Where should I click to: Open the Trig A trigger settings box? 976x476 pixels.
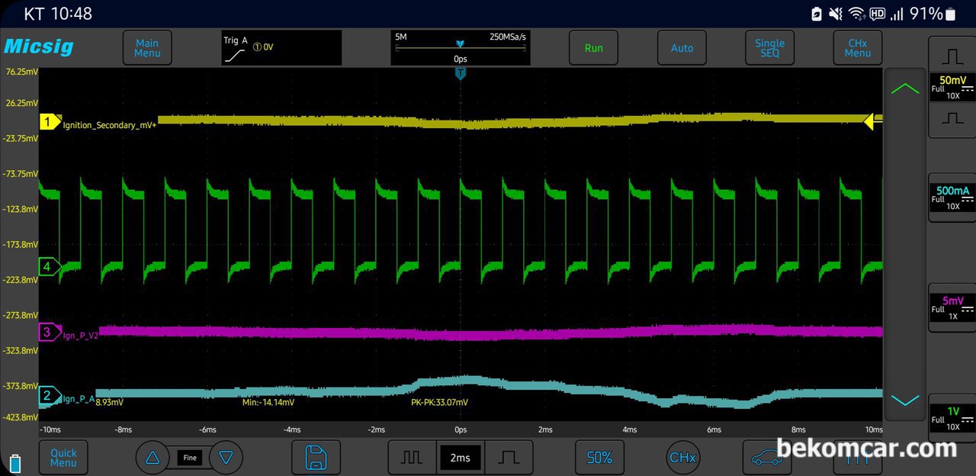point(281,48)
